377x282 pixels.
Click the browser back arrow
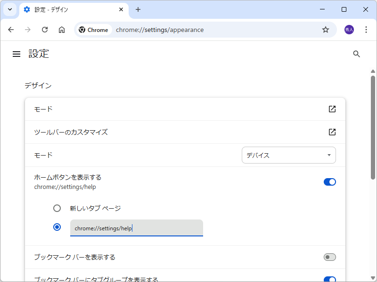click(11, 29)
